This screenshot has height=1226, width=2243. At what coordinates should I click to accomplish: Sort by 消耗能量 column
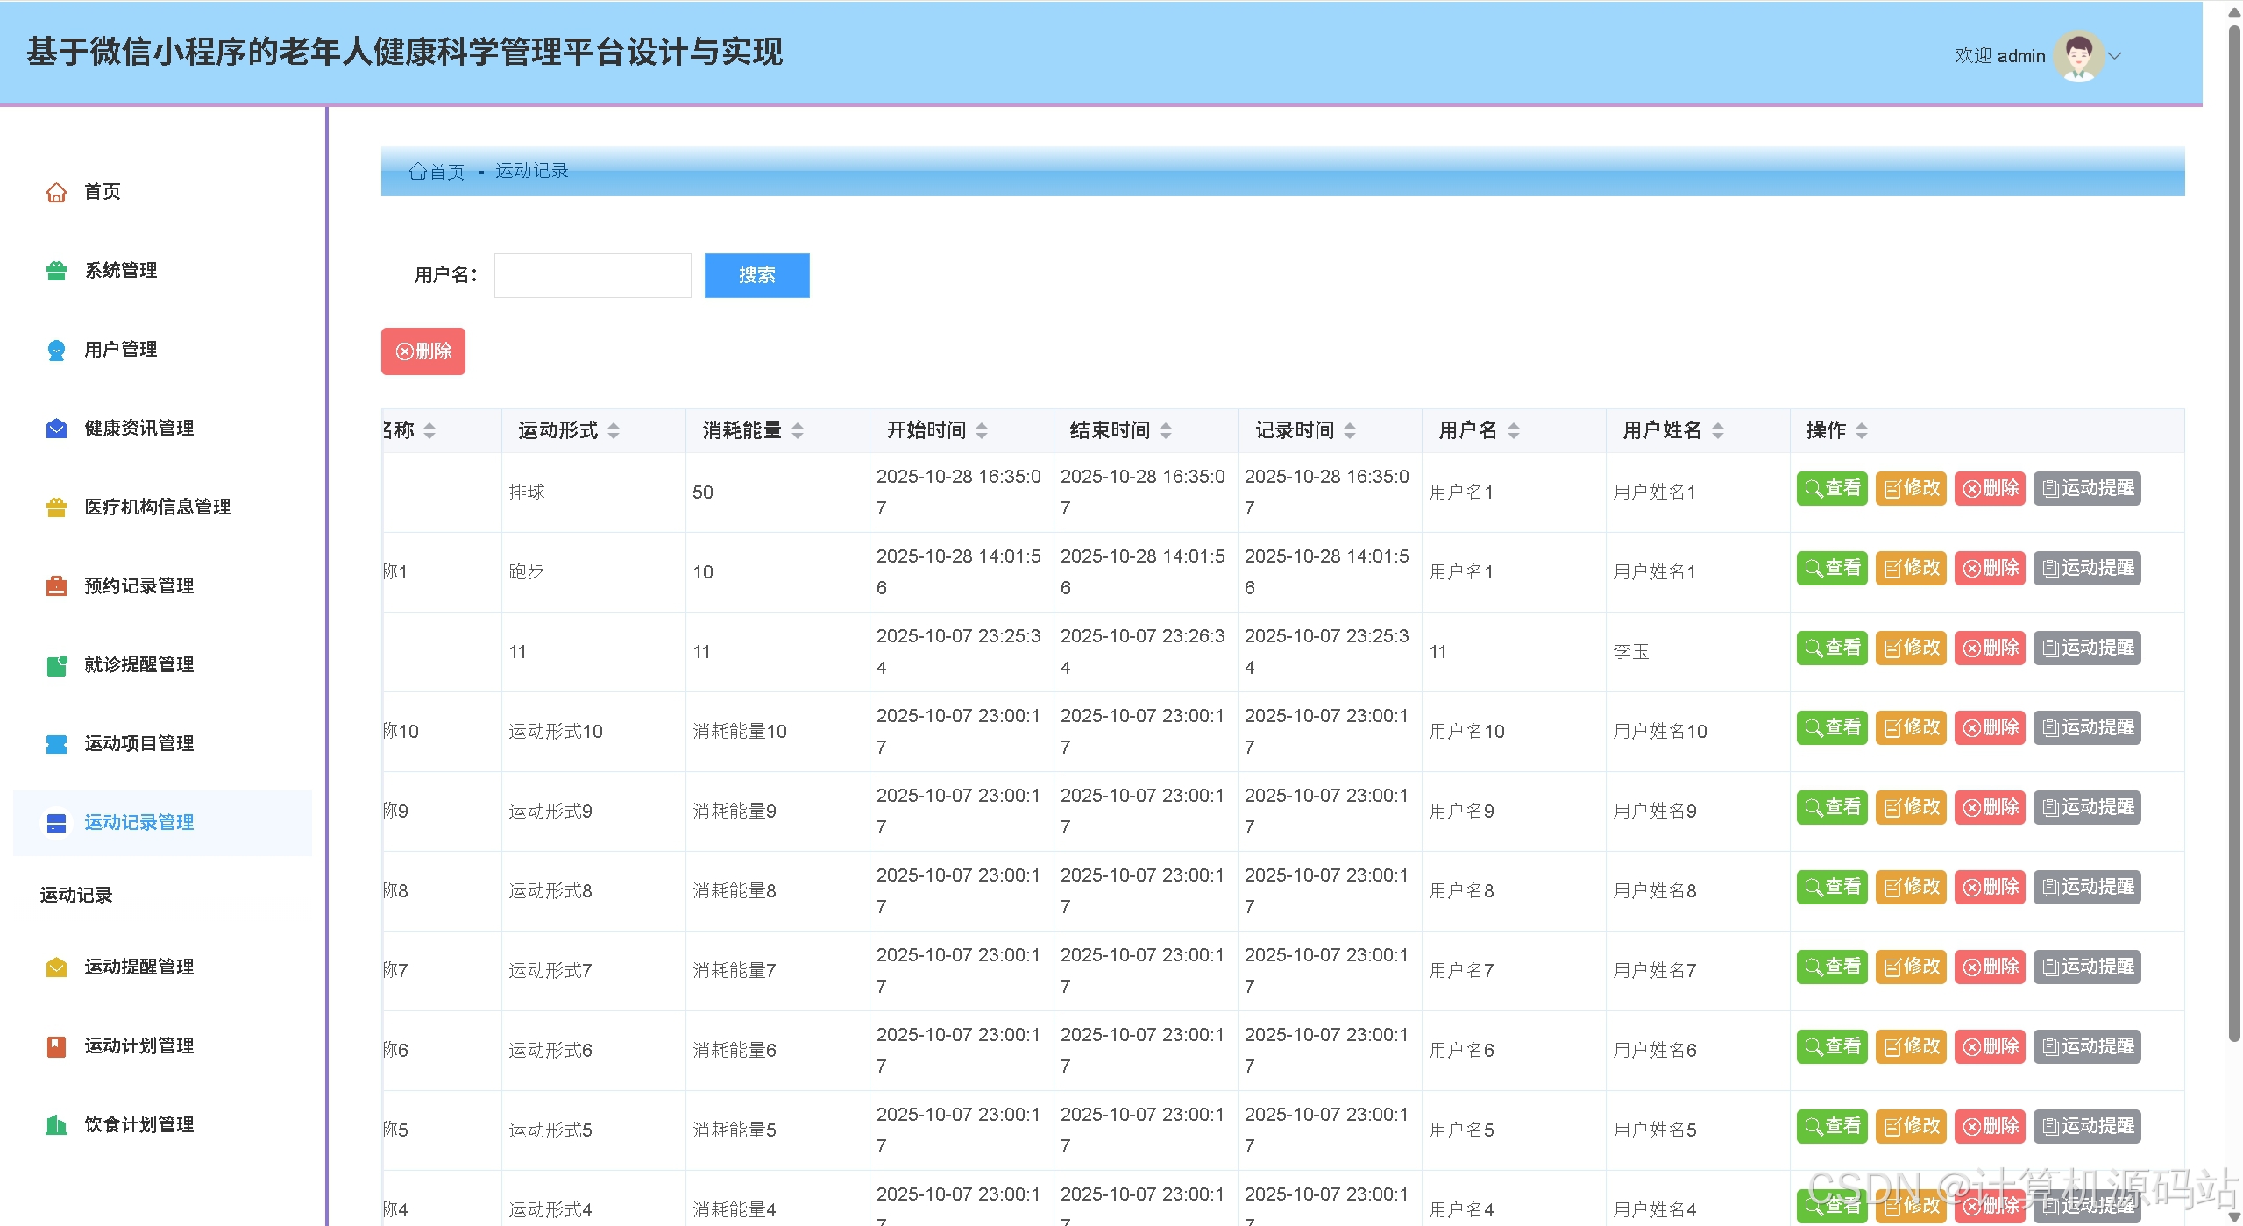tap(798, 430)
